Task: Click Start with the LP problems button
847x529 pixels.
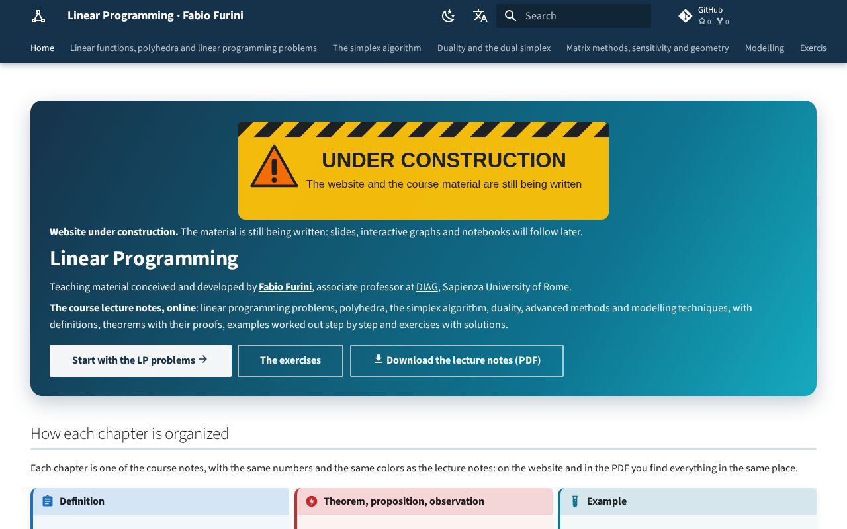Action: [x=140, y=360]
